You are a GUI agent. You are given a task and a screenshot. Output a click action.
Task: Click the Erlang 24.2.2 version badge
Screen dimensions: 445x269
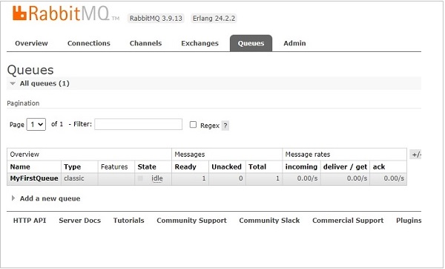pos(214,18)
